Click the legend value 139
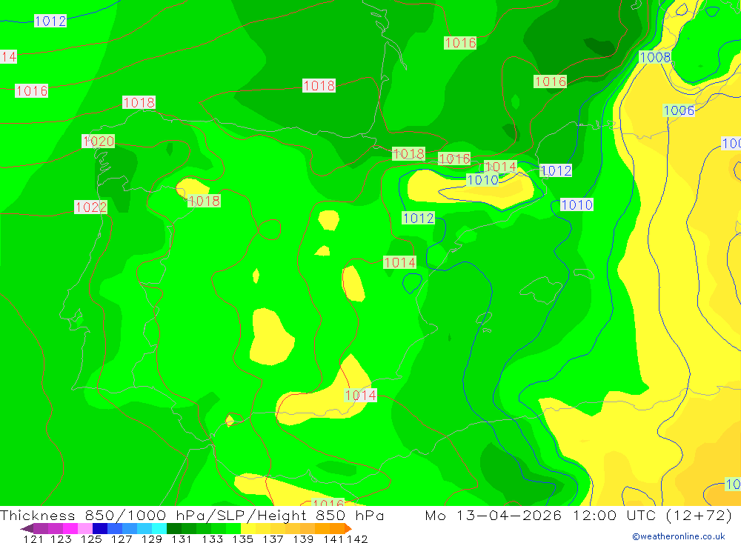Viewport: 741px width, 543px height. 303,539
